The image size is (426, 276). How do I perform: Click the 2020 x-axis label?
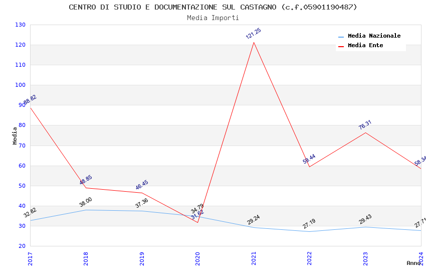point(197,259)
